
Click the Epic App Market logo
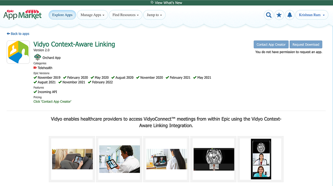pos(23,15)
